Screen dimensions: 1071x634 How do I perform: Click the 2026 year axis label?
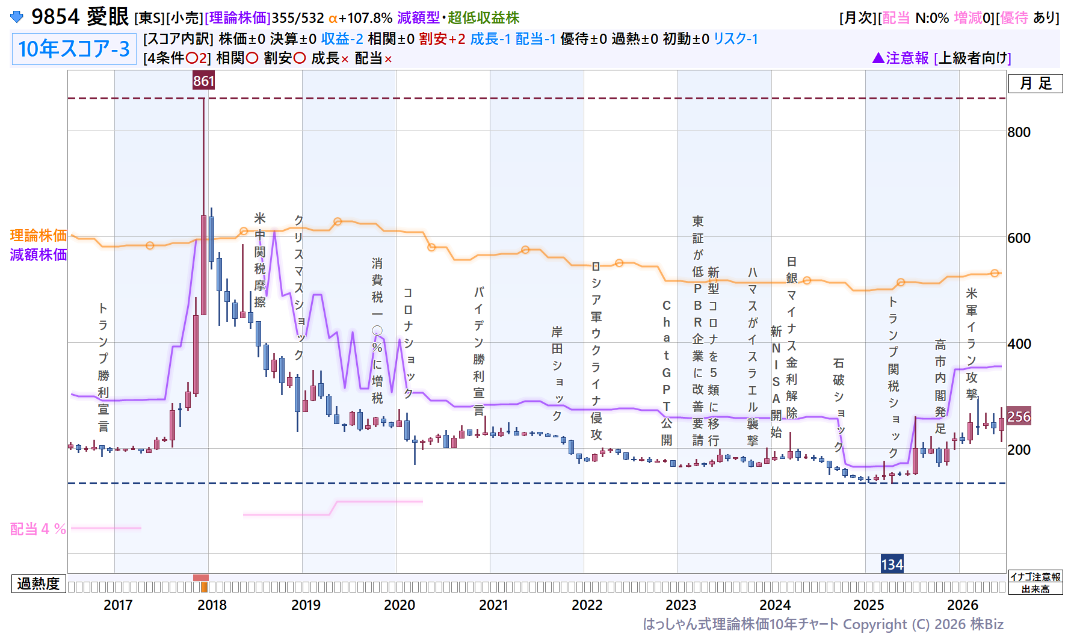pos(963,605)
